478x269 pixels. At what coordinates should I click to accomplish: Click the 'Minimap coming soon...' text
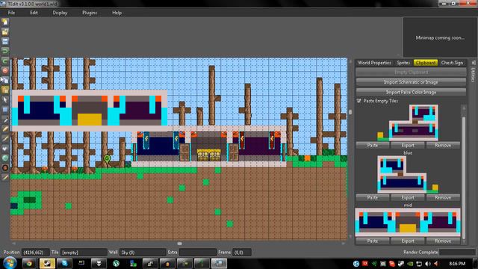(x=440, y=38)
